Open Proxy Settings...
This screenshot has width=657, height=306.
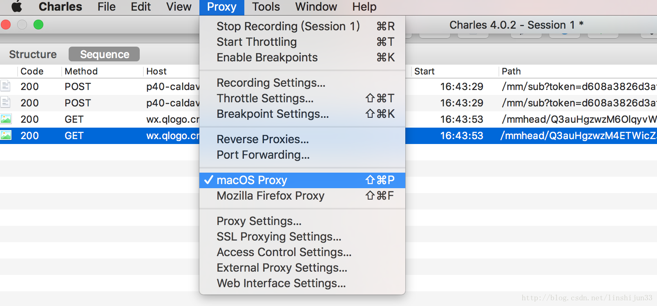point(302,221)
